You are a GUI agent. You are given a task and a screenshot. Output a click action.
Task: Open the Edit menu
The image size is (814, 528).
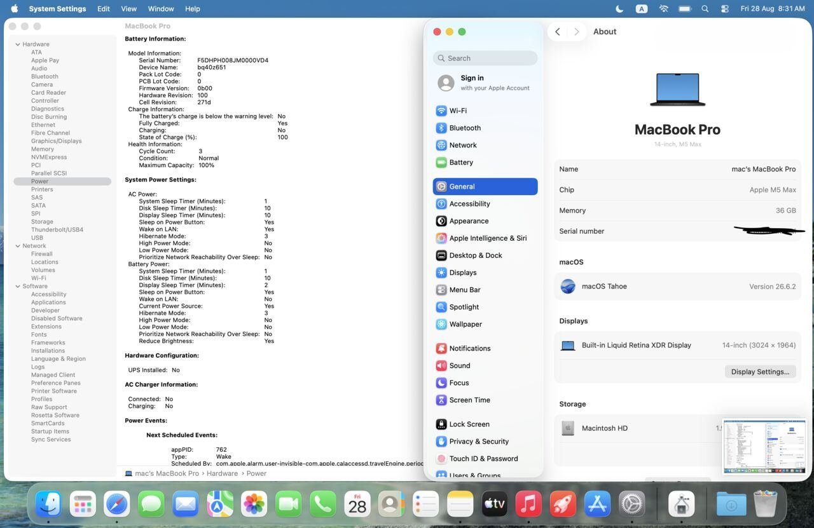(x=104, y=9)
